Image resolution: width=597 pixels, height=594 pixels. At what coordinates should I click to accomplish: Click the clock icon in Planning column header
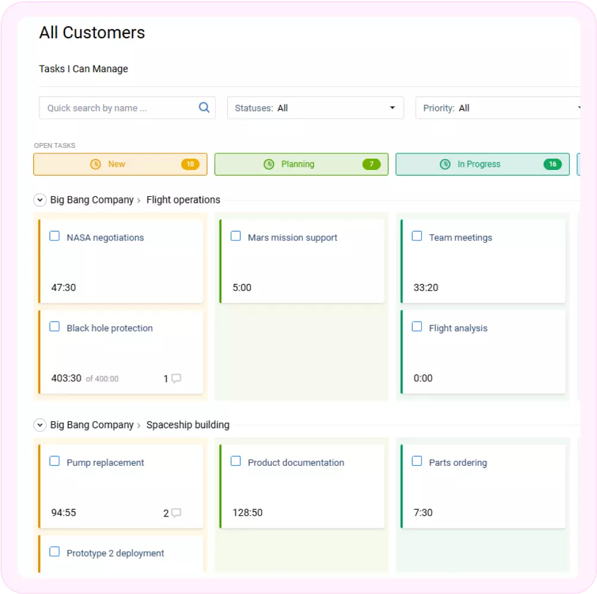269,164
